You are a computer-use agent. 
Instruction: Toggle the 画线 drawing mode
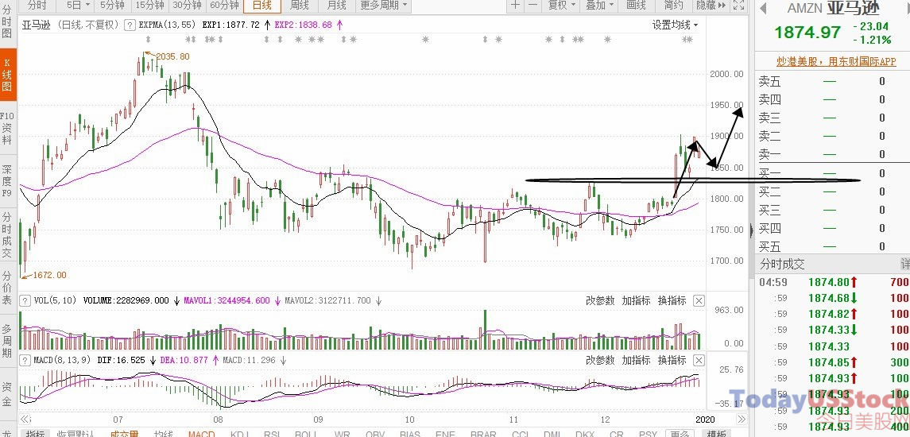click(636, 6)
